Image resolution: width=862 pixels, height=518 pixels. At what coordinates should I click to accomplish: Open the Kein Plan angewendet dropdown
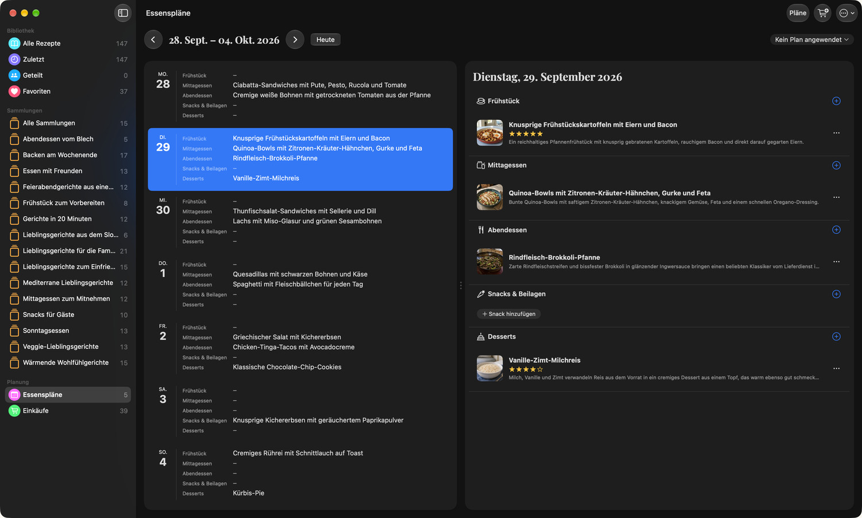point(811,40)
